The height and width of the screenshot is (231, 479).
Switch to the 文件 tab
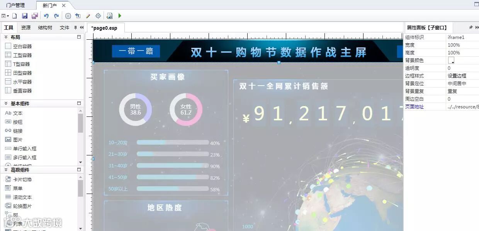[x=65, y=28]
